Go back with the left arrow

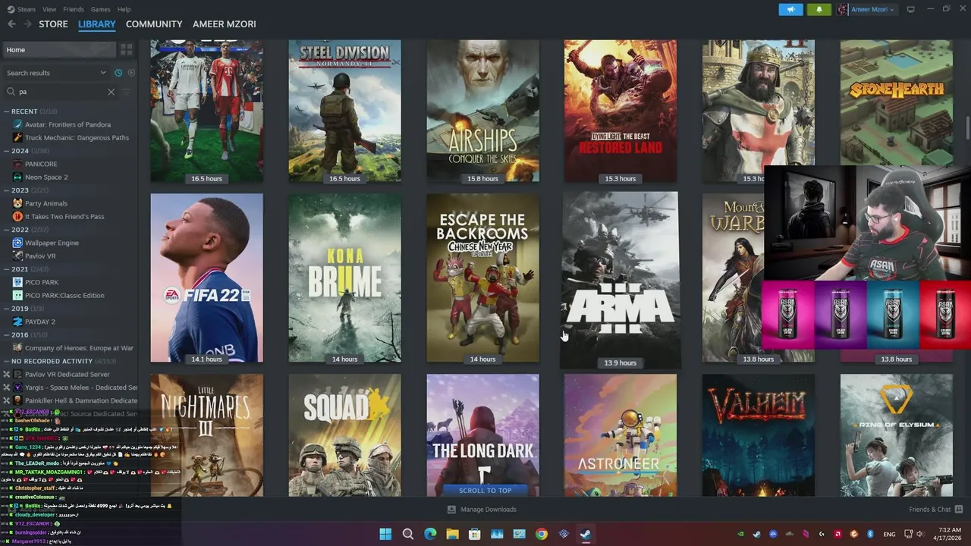pyautogui.click(x=11, y=24)
